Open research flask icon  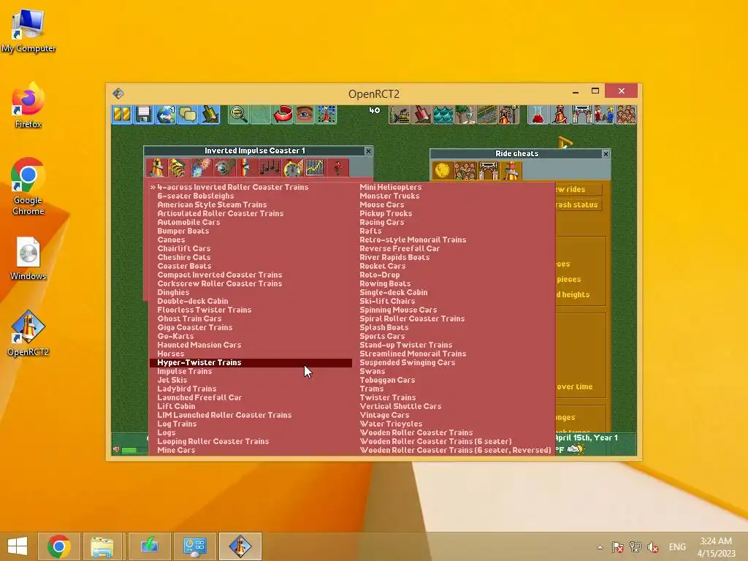pos(538,115)
